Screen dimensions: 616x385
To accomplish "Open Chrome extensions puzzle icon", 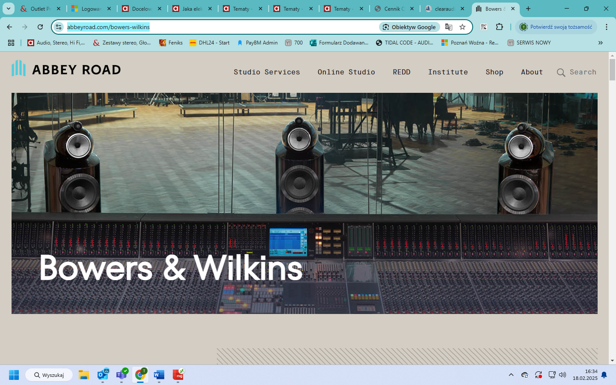I will tap(499, 27).
